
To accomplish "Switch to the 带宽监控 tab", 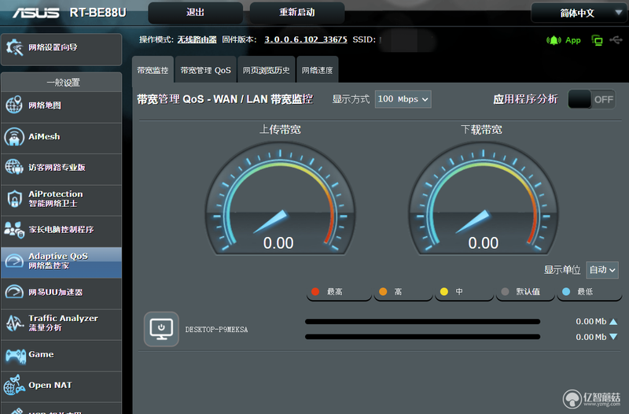I will (153, 70).
